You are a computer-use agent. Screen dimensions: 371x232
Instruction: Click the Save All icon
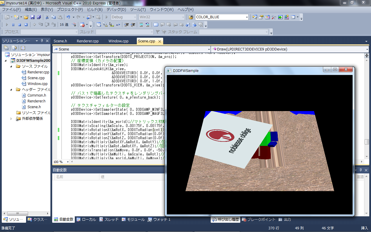(38, 17)
